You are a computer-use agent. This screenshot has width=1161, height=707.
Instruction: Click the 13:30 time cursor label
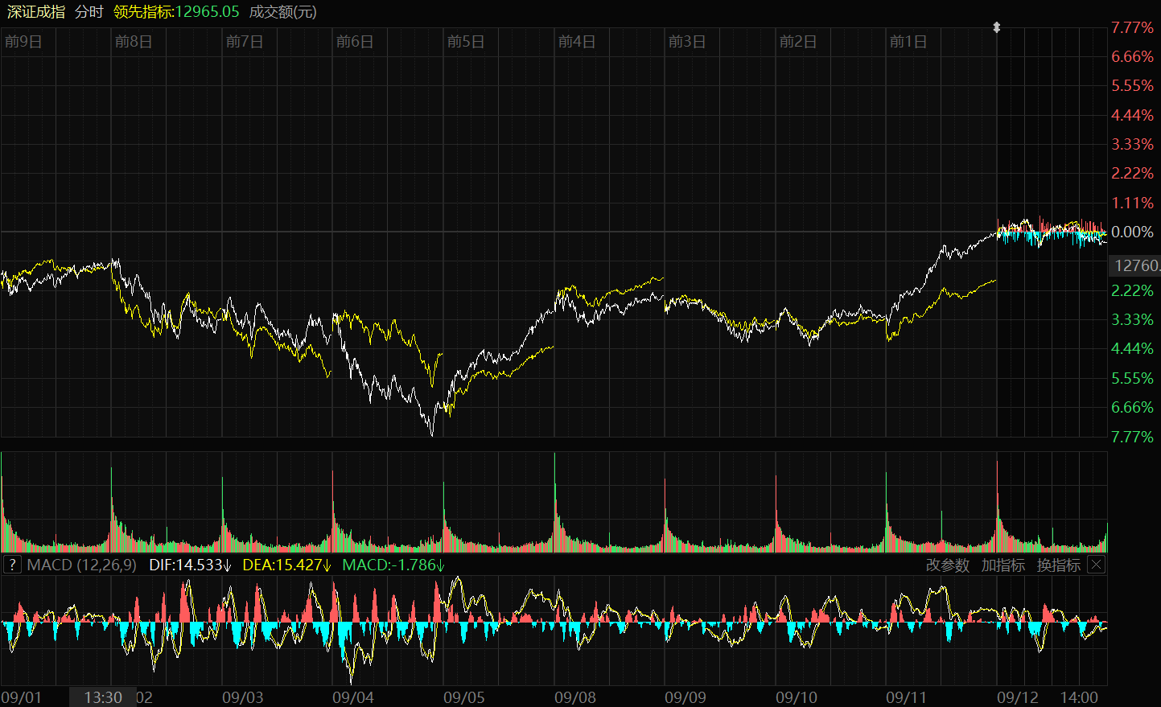coord(103,697)
